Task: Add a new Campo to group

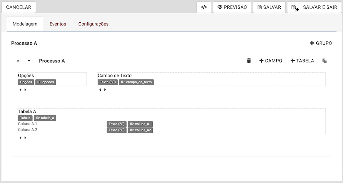Action: (271, 61)
